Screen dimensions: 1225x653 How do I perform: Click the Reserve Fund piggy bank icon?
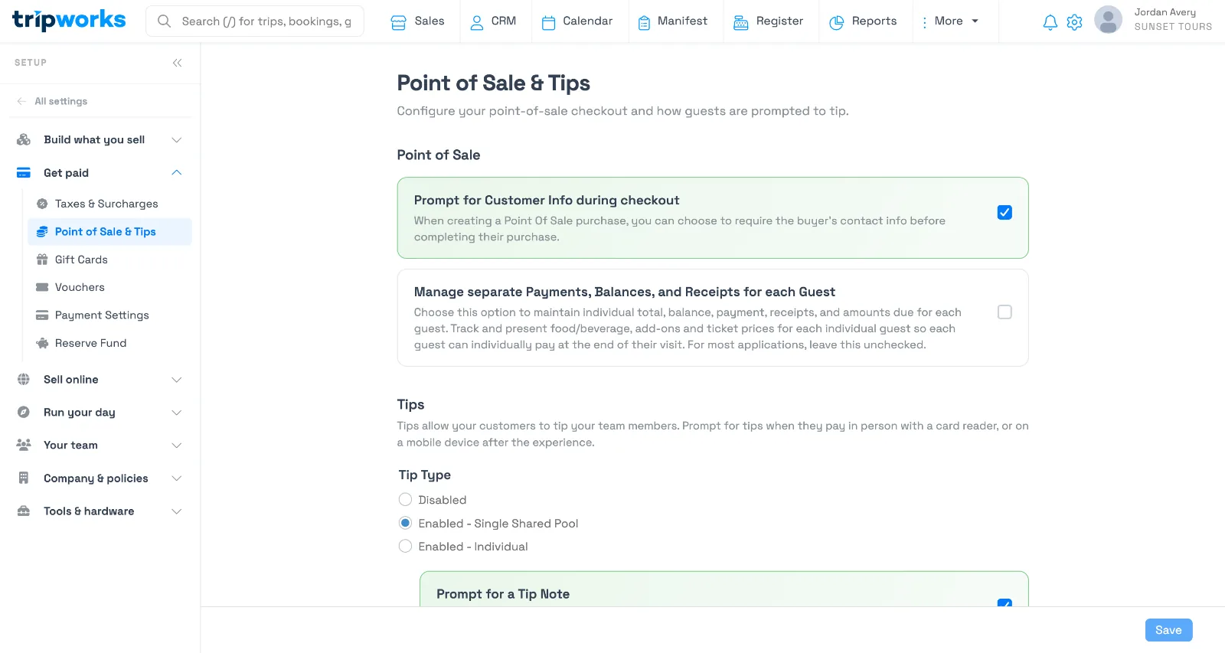pos(42,343)
